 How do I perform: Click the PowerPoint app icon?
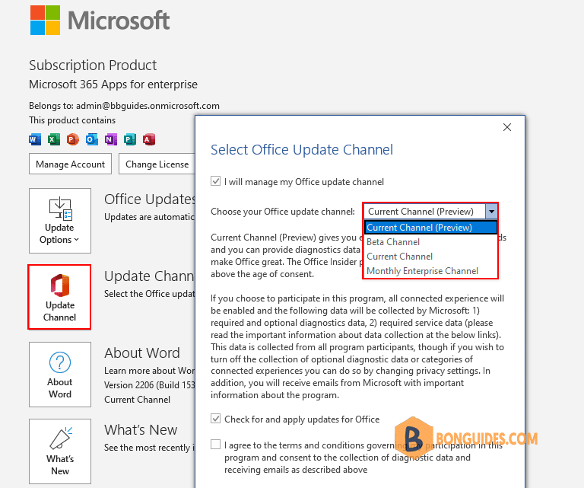click(x=73, y=140)
